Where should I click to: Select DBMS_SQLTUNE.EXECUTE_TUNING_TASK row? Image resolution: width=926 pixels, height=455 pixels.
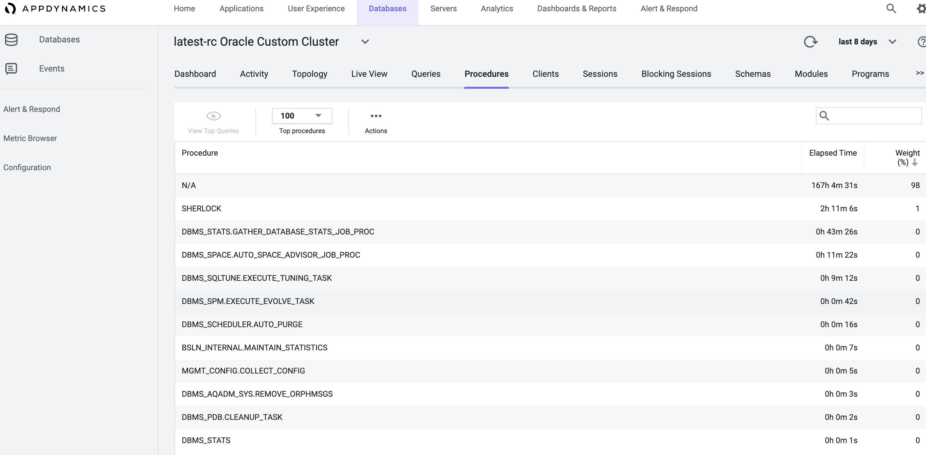(550, 278)
